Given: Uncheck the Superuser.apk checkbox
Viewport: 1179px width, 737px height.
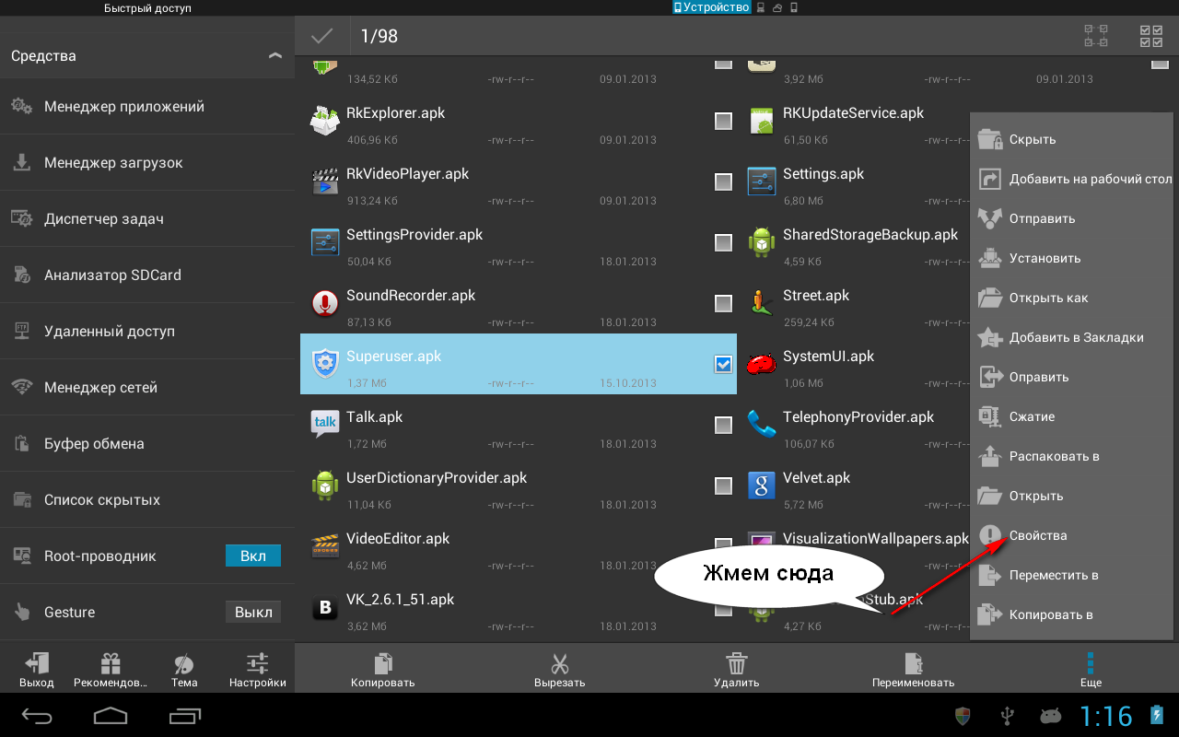Looking at the screenshot, I should 723,365.
